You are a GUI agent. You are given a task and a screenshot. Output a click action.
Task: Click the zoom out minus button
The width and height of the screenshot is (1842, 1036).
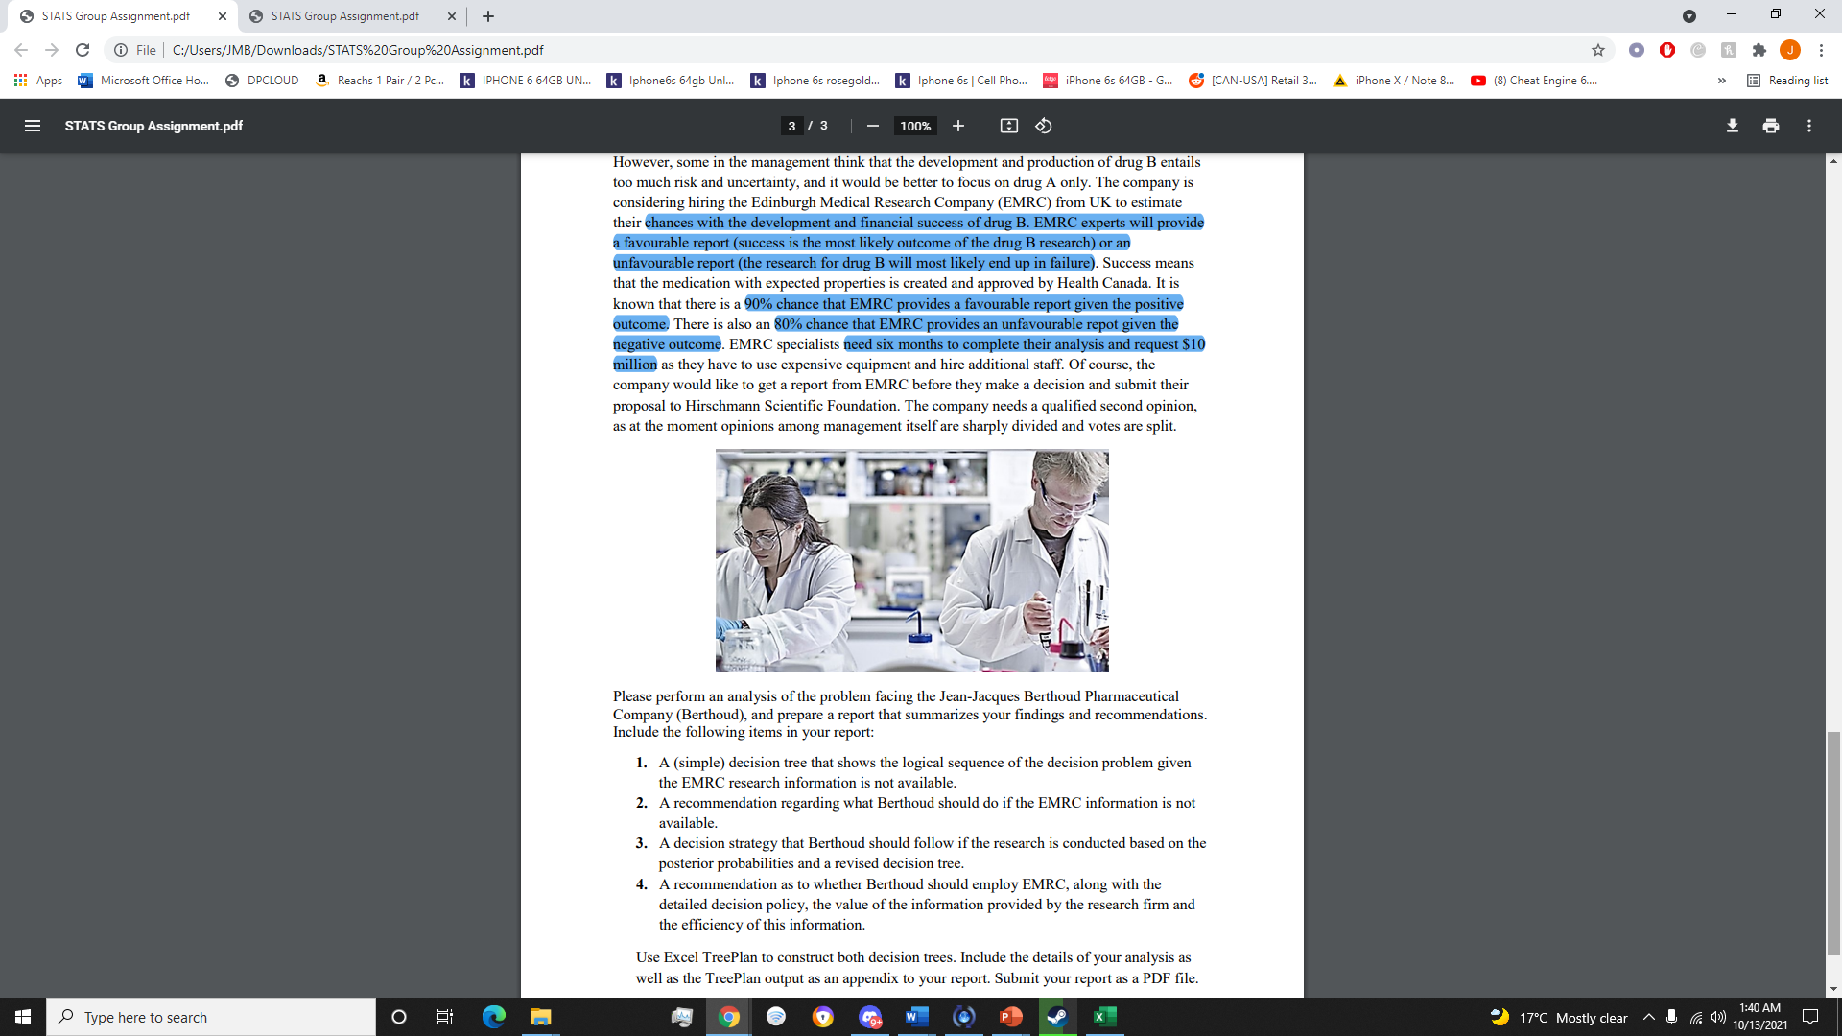[x=872, y=126]
